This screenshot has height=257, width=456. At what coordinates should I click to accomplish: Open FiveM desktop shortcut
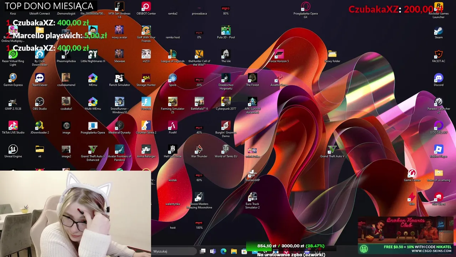172,126
